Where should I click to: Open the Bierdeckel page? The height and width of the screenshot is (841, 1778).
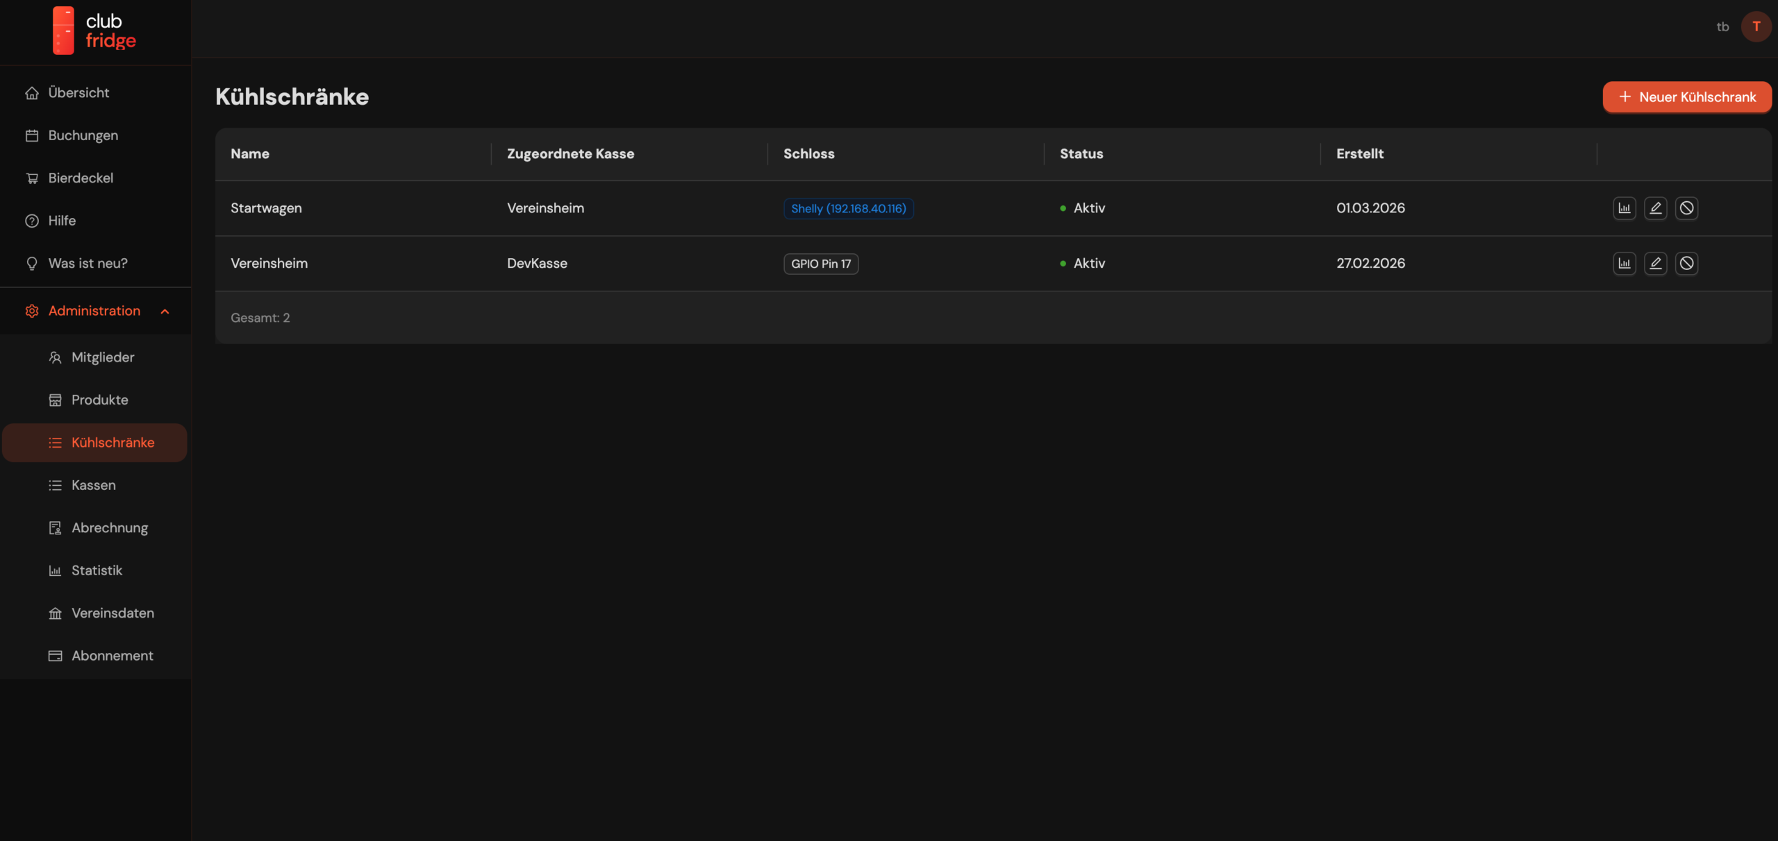tap(81, 178)
